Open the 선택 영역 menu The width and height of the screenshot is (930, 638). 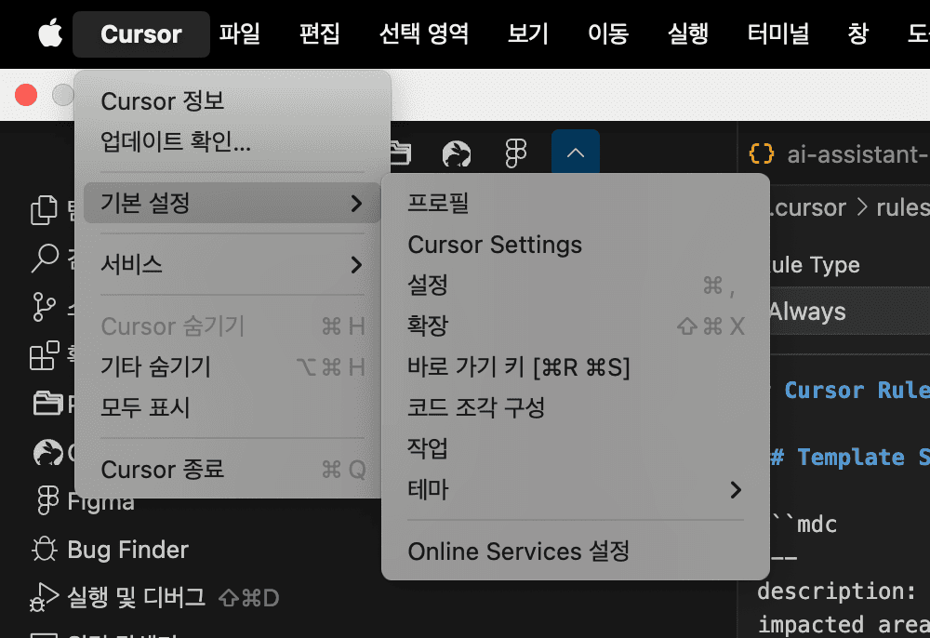point(423,33)
